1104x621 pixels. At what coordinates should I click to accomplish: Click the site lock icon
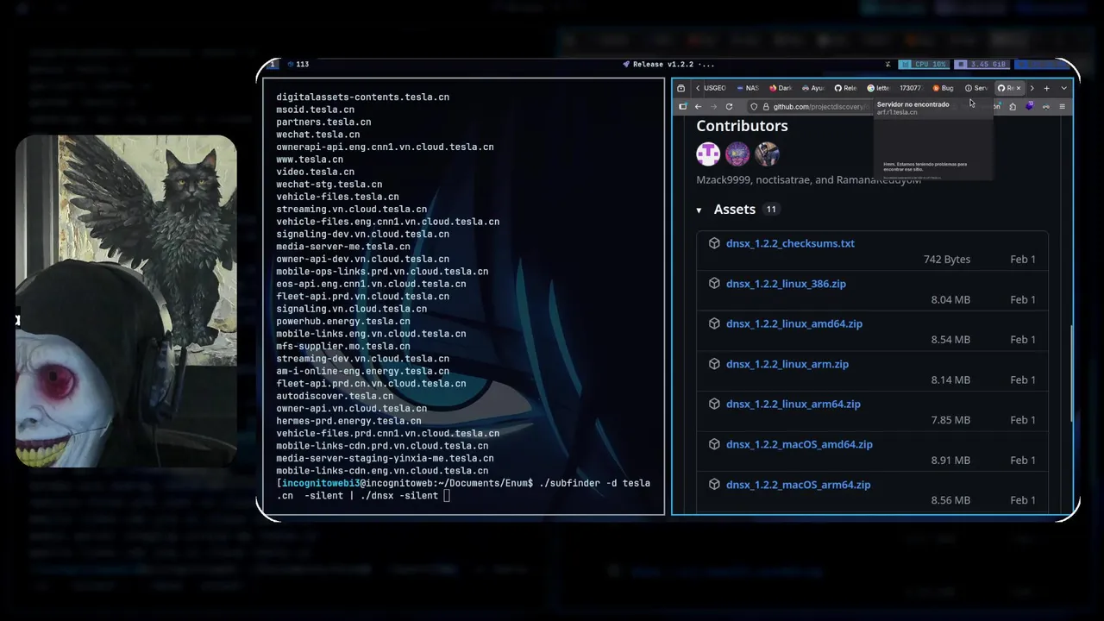pos(765,106)
